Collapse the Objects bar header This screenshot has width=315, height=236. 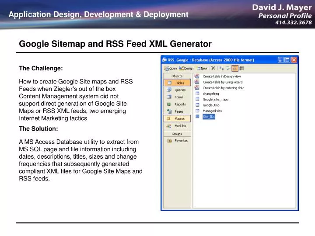[177, 76]
